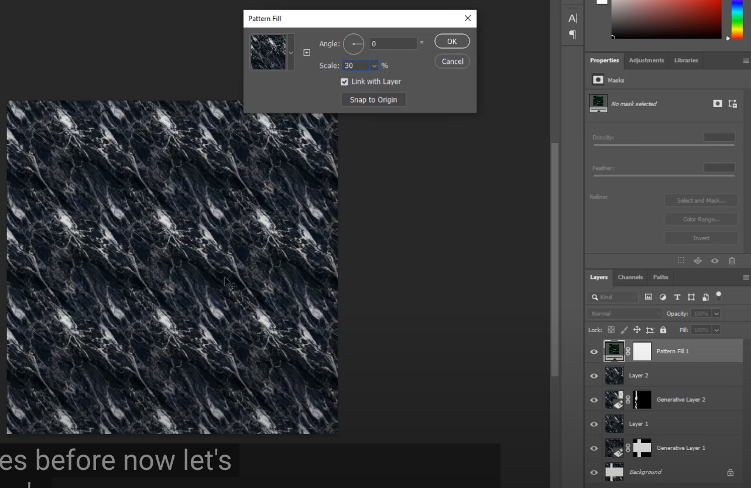Hide the Pattern Fill 1 layer
Image resolution: width=751 pixels, height=488 pixels.
pyautogui.click(x=594, y=352)
